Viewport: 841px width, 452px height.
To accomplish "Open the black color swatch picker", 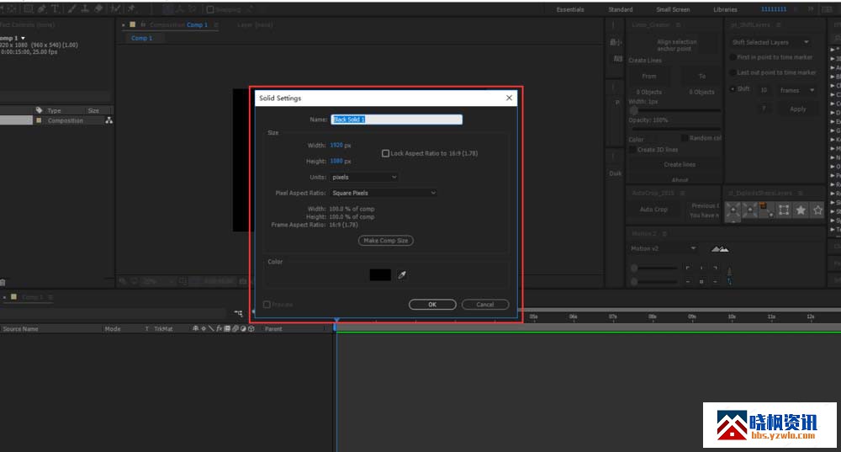I will click(380, 275).
